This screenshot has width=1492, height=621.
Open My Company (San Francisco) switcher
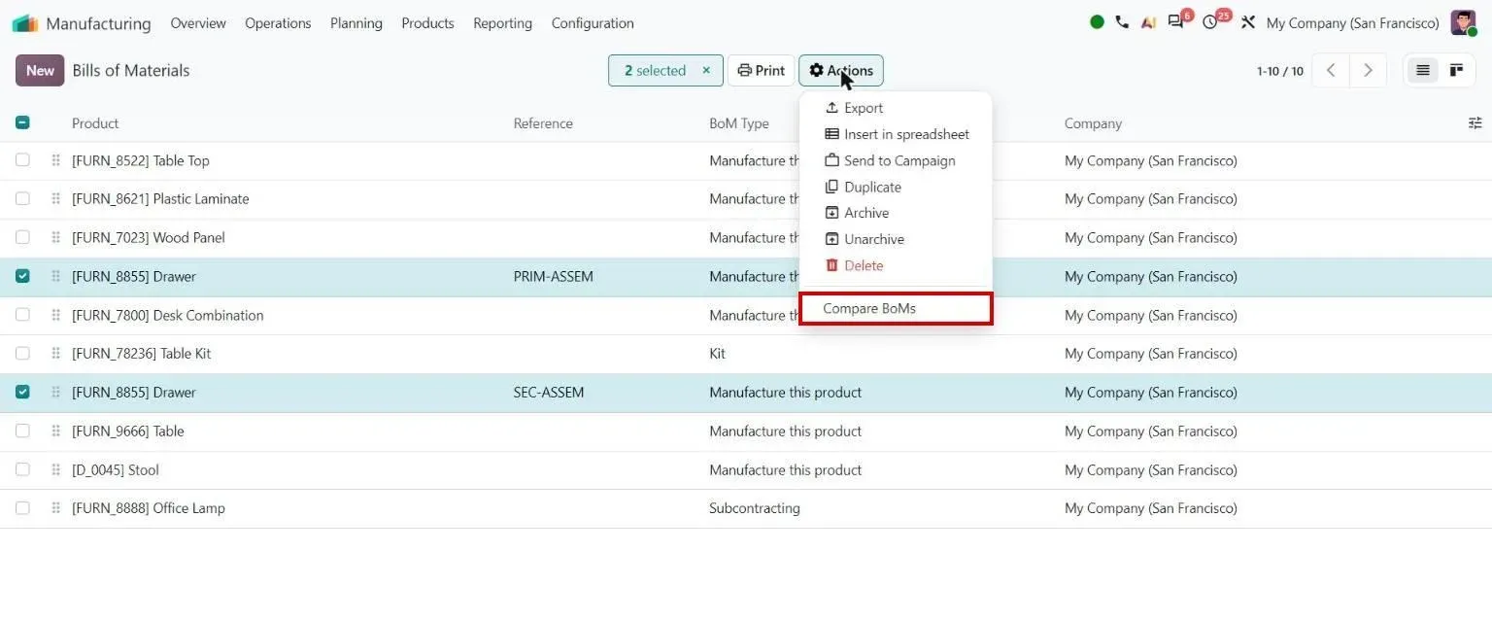tap(1352, 23)
